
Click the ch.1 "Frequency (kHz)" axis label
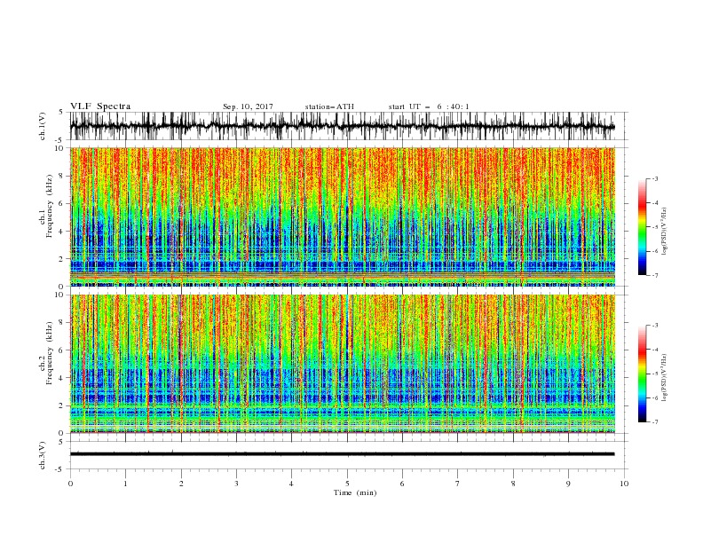50,207
